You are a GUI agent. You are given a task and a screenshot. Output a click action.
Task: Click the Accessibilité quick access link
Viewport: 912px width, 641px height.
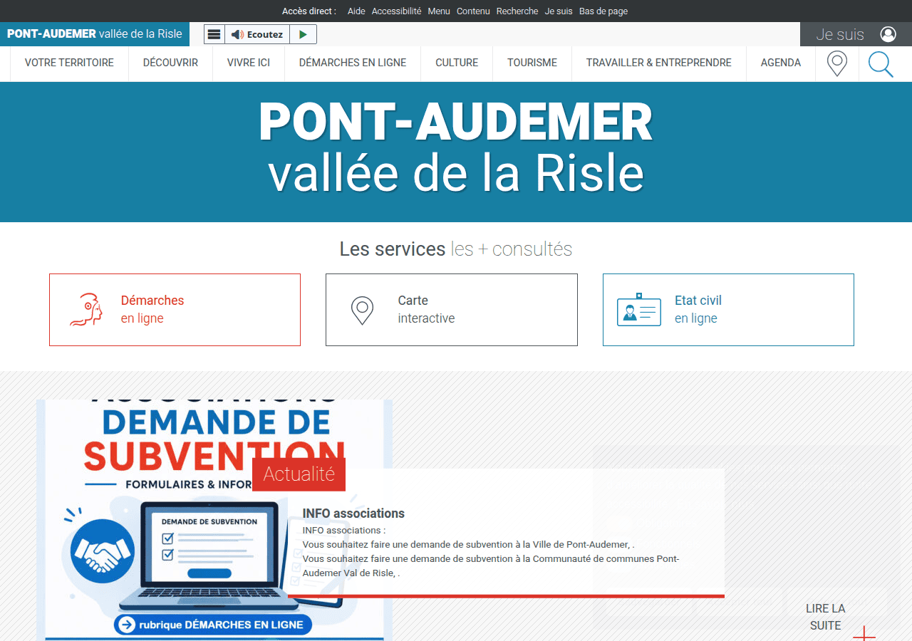pos(396,11)
